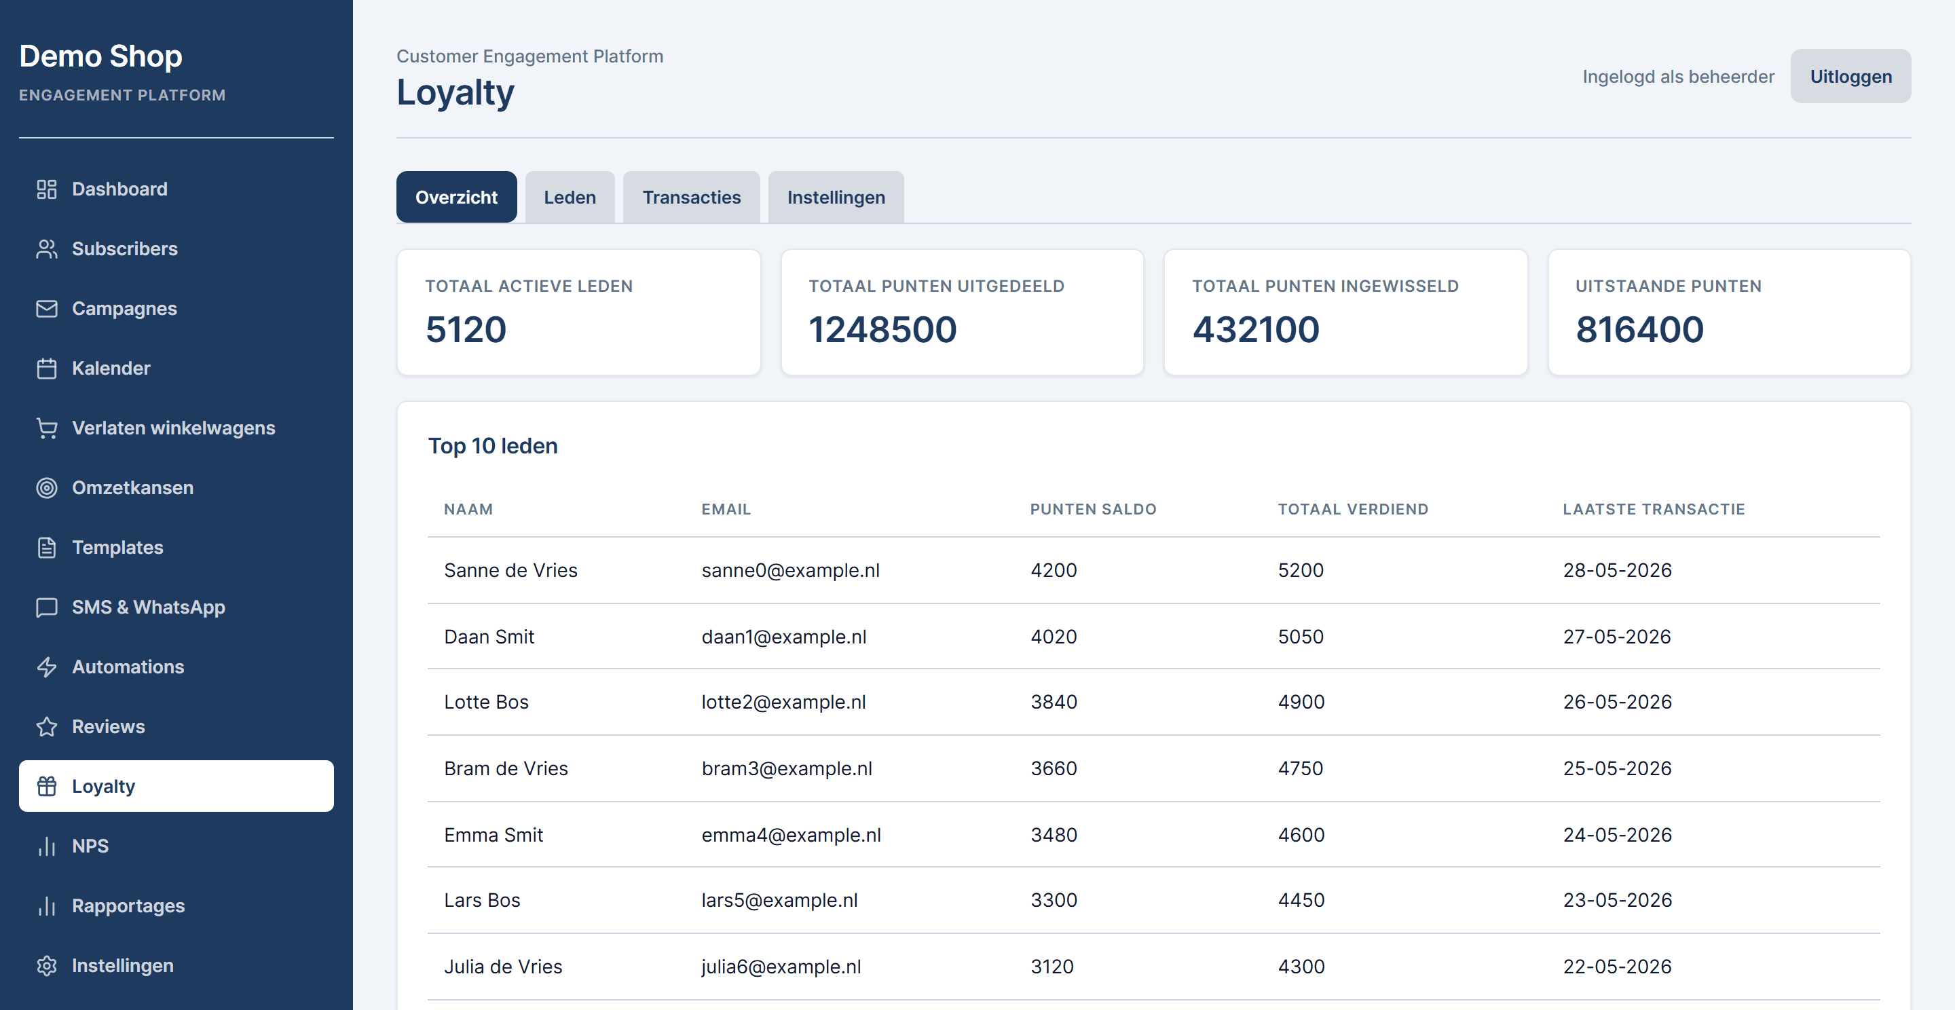Viewport: 1955px width, 1010px height.
Task: Click date 23-05-2026
Action: click(x=1617, y=900)
